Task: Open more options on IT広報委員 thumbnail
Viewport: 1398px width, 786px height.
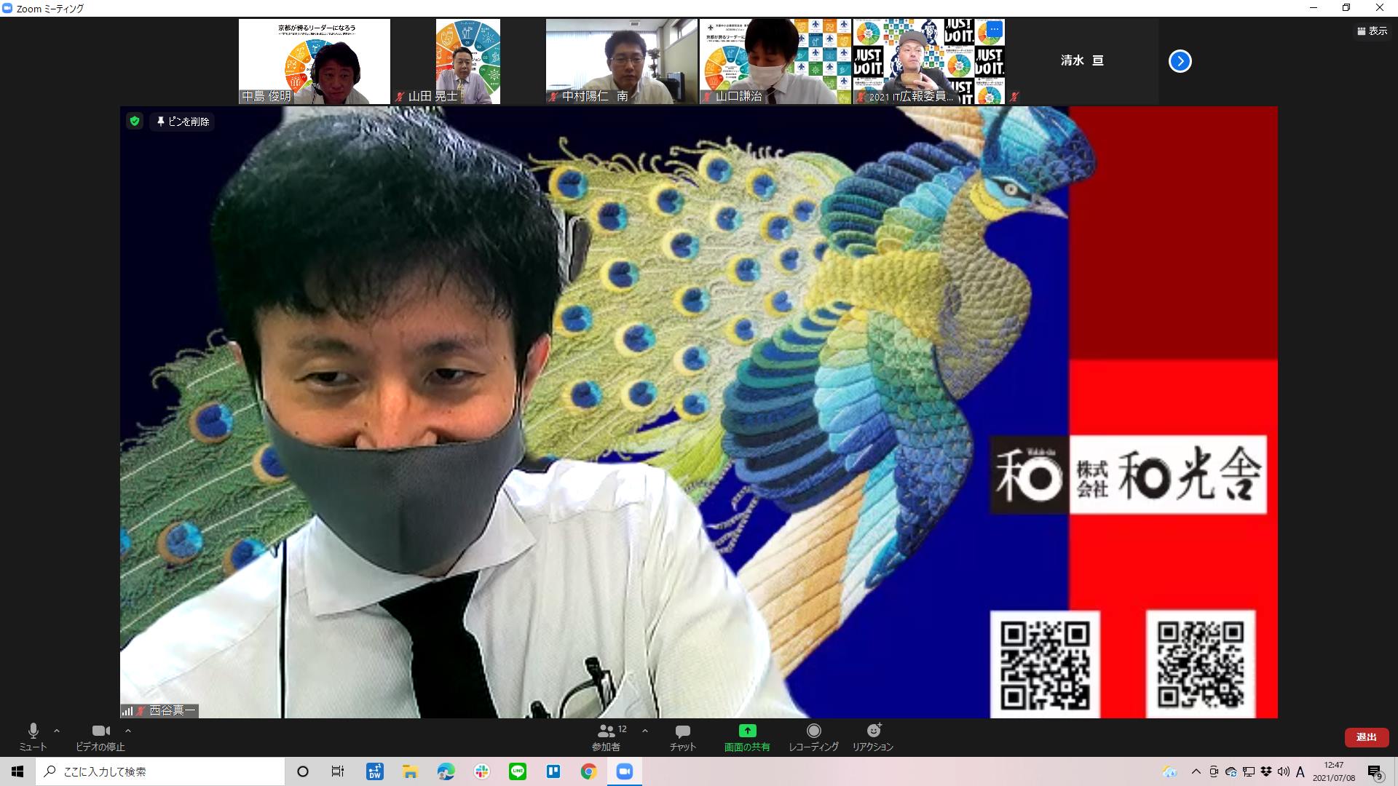Action: point(995,29)
